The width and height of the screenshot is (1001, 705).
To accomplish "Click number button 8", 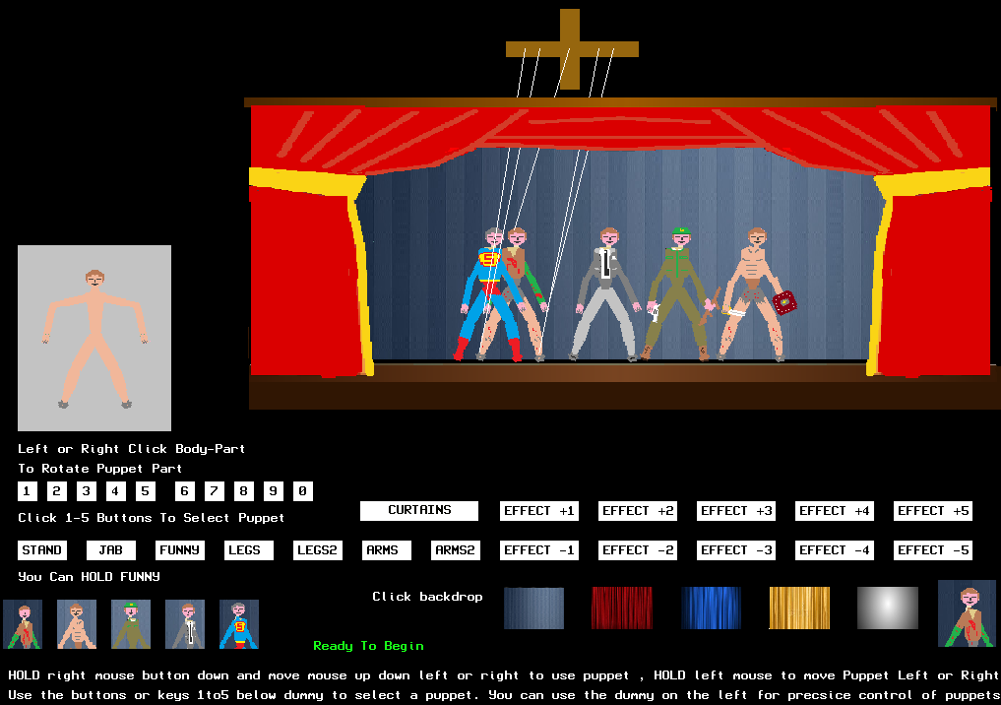I will 244,491.
